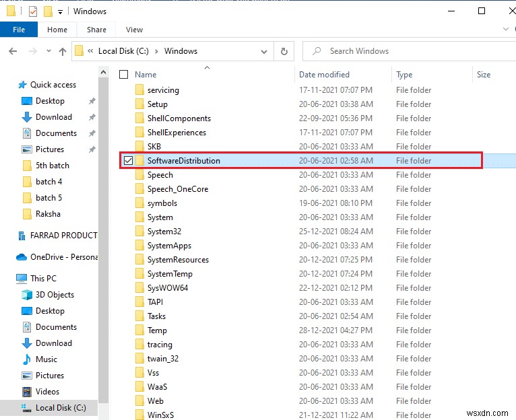Select the SystemResources folder name
This screenshot has width=516, height=420.
(x=178, y=260)
